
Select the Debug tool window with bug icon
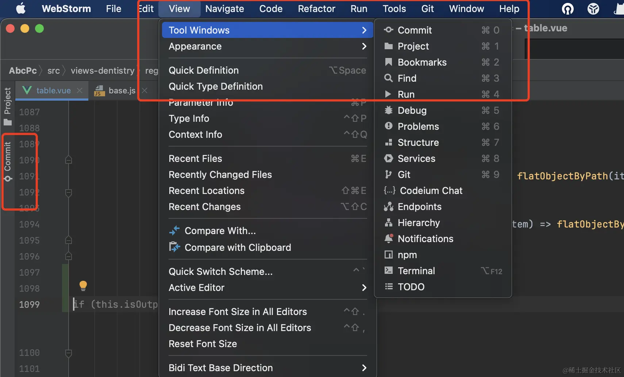click(412, 110)
